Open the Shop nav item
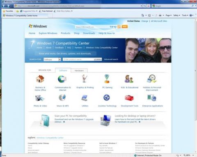Screen dimensions: 197x157 [77, 33]
